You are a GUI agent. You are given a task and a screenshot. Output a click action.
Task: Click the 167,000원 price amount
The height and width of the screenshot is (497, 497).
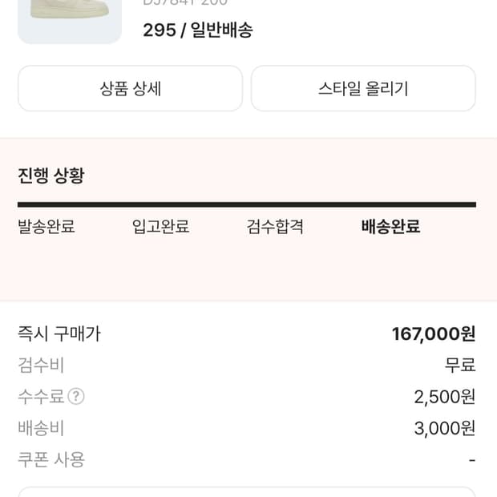(433, 333)
